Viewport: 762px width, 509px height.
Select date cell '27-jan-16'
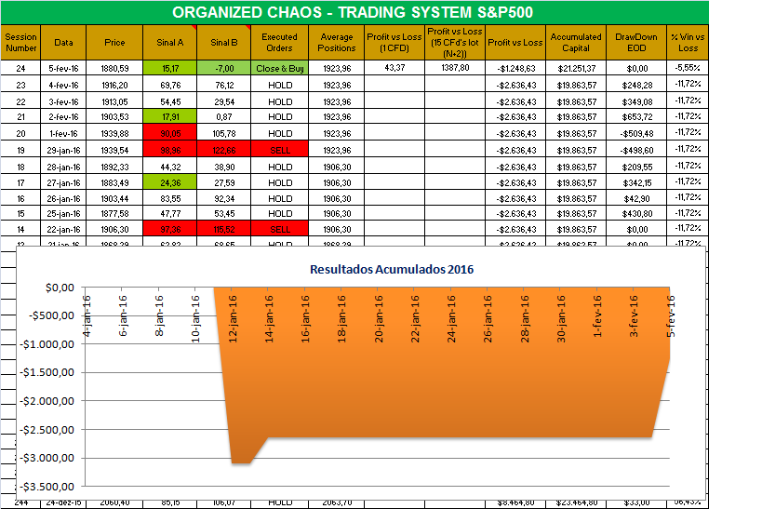click(63, 182)
